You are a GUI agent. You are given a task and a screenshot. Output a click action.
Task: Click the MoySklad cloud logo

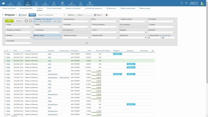[x=3, y=3]
